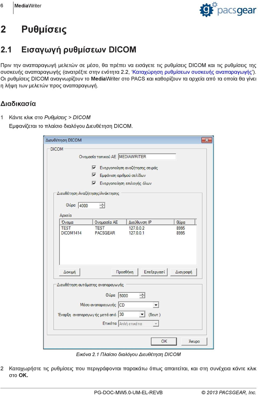
Task: Click the 127.0.0.2 IP address cell
Action: [x=137, y=228]
